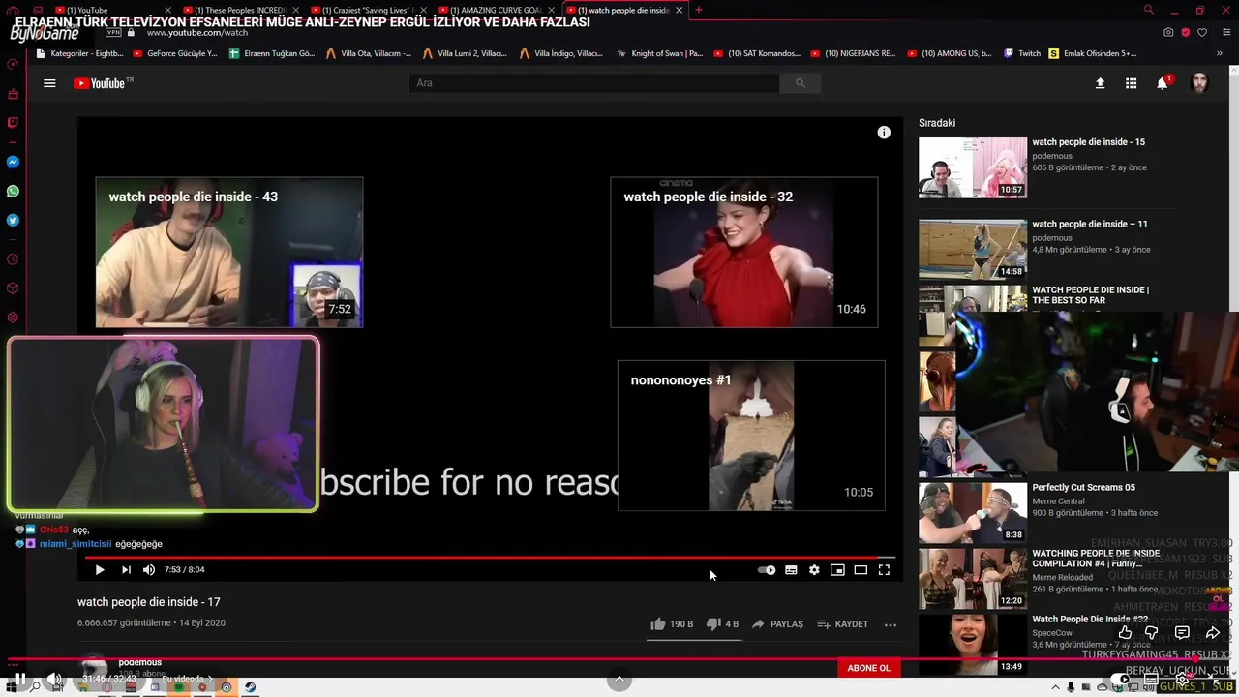Show more bookmarks with the overflow arrows
This screenshot has width=1239, height=697.
pos(1221,53)
